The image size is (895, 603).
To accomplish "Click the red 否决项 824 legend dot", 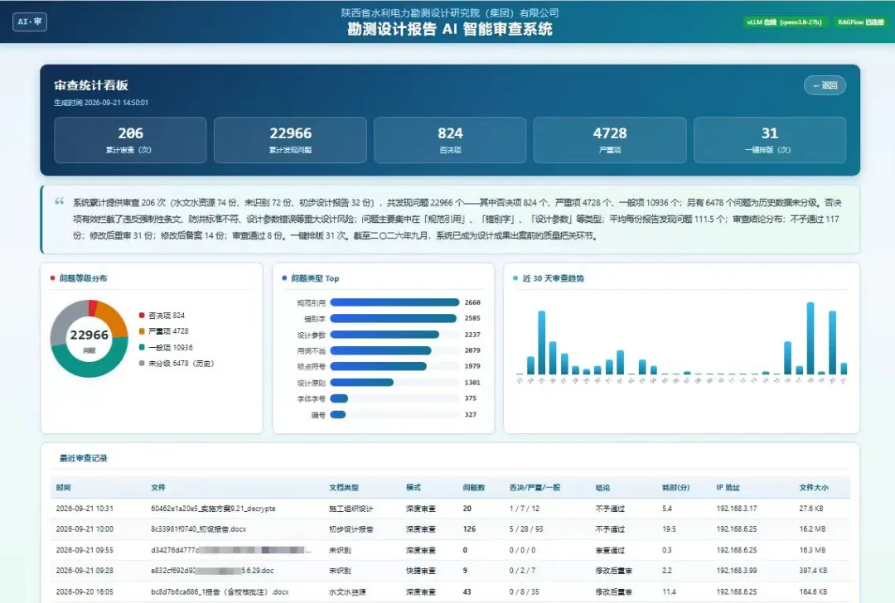I will 142,315.
